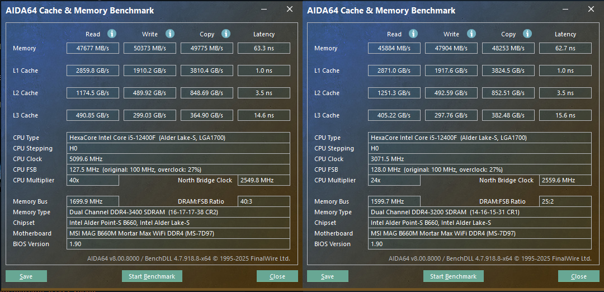Select memory read value 47677 MB/s
This screenshot has width=604, height=292.
93,48
